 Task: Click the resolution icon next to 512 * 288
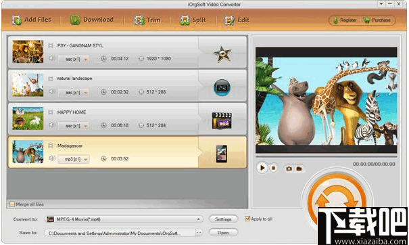[141, 91]
